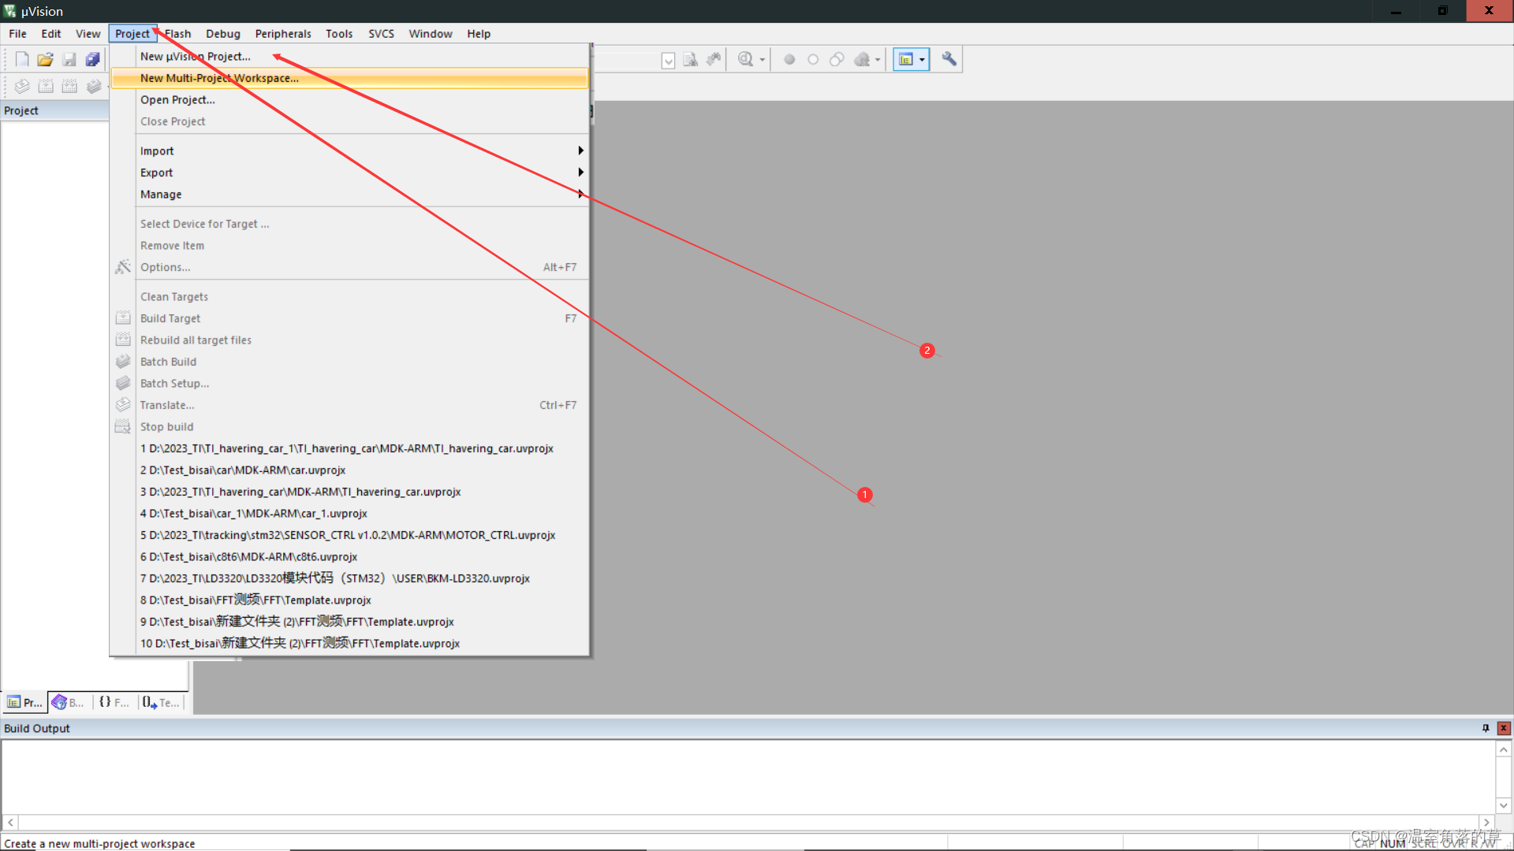The image size is (1514, 851).
Task: Open the Peripherals menu
Action: tap(283, 33)
